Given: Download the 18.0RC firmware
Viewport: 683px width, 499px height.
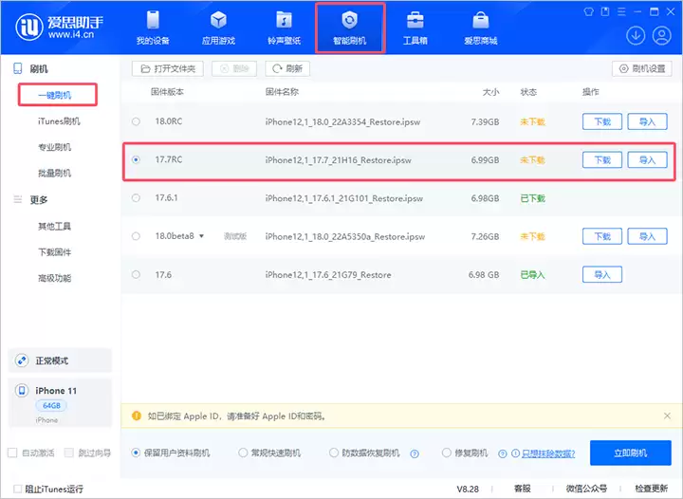Looking at the screenshot, I should tap(602, 121).
